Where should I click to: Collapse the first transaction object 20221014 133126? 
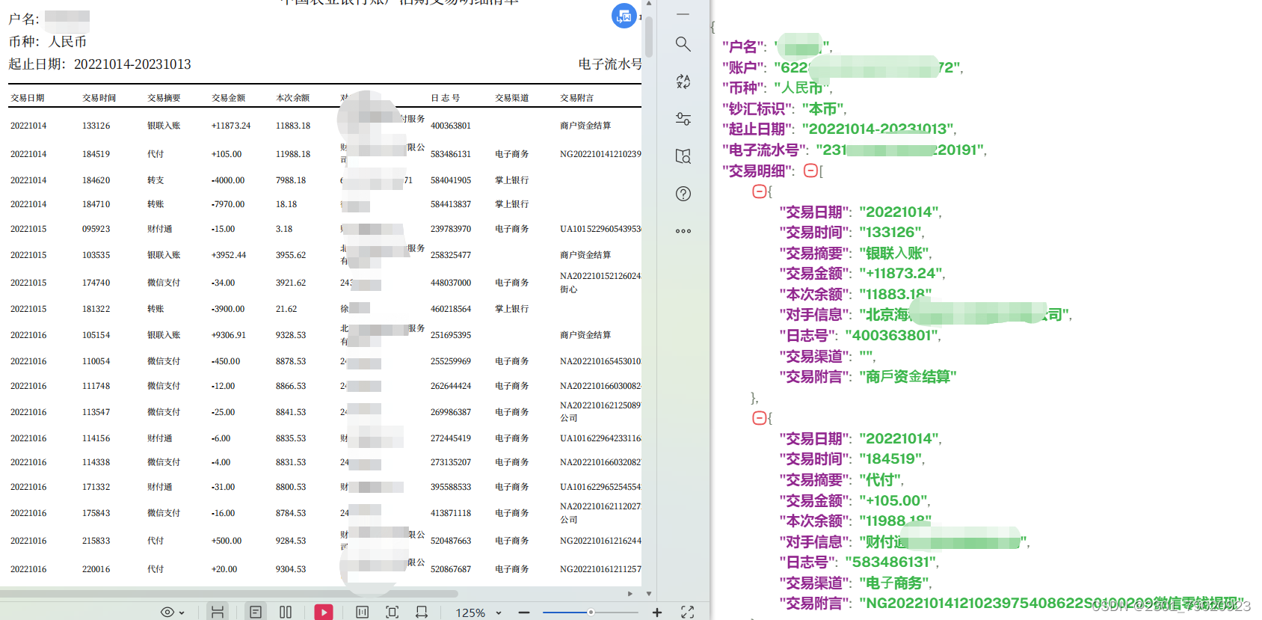coord(759,191)
